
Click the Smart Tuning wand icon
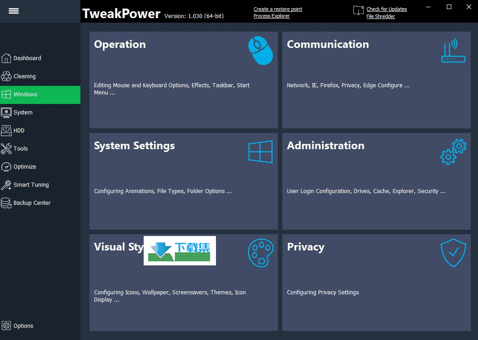(x=6, y=184)
